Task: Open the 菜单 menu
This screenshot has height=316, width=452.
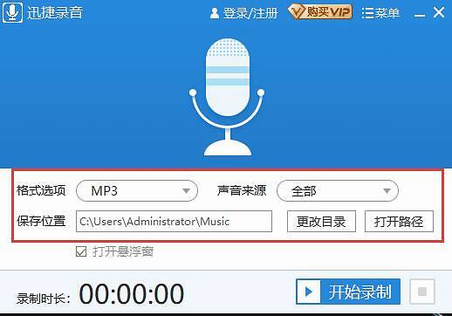Action: pos(380,13)
